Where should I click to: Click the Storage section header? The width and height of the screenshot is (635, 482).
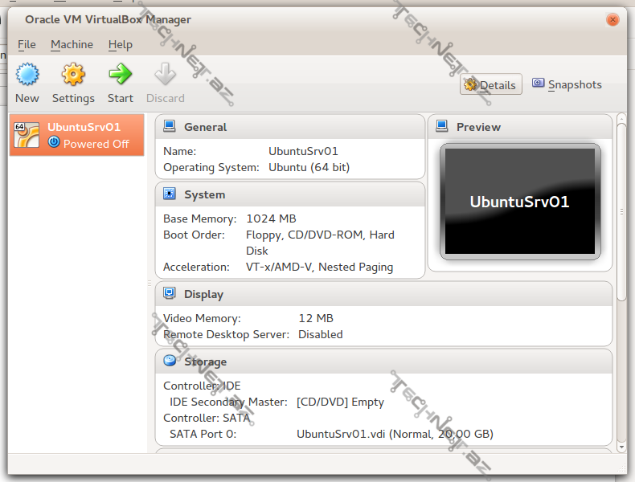pos(383,361)
